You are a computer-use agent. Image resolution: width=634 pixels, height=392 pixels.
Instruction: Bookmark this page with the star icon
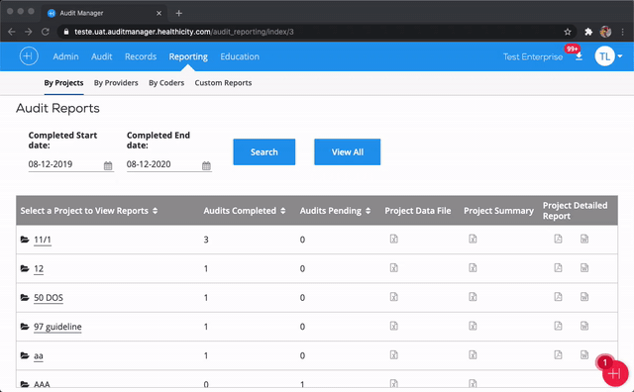tap(568, 32)
